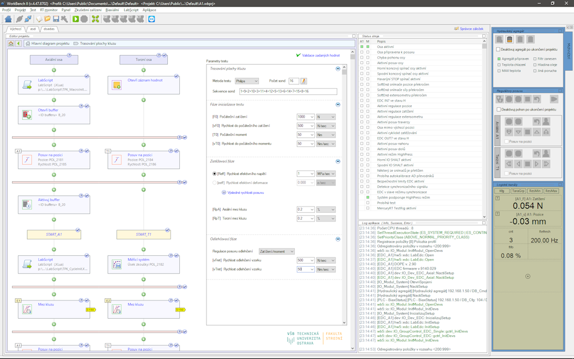The height and width of the screenshot is (359, 574).
Task: Click the battery-like icon in Hydraulický agregát
Action: tap(509, 40)
